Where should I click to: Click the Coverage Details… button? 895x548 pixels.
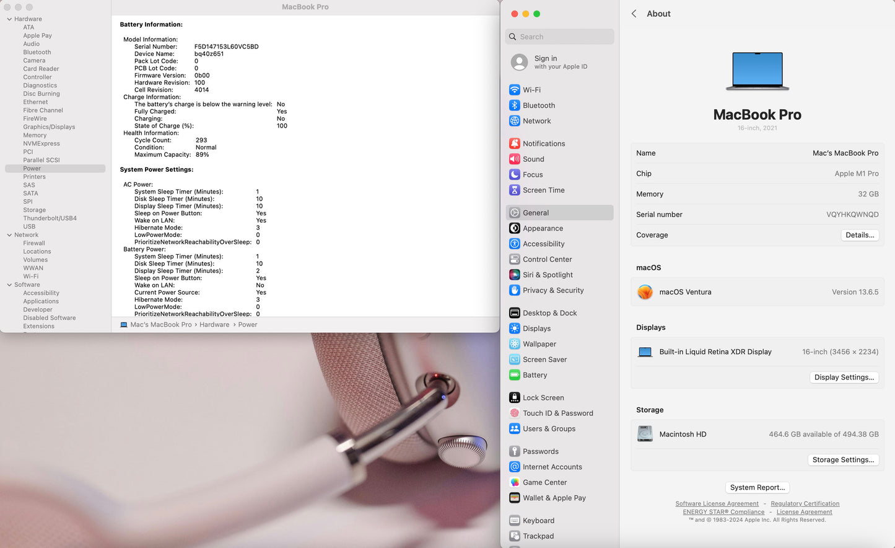pyautogui.click(x=860, y=235)
